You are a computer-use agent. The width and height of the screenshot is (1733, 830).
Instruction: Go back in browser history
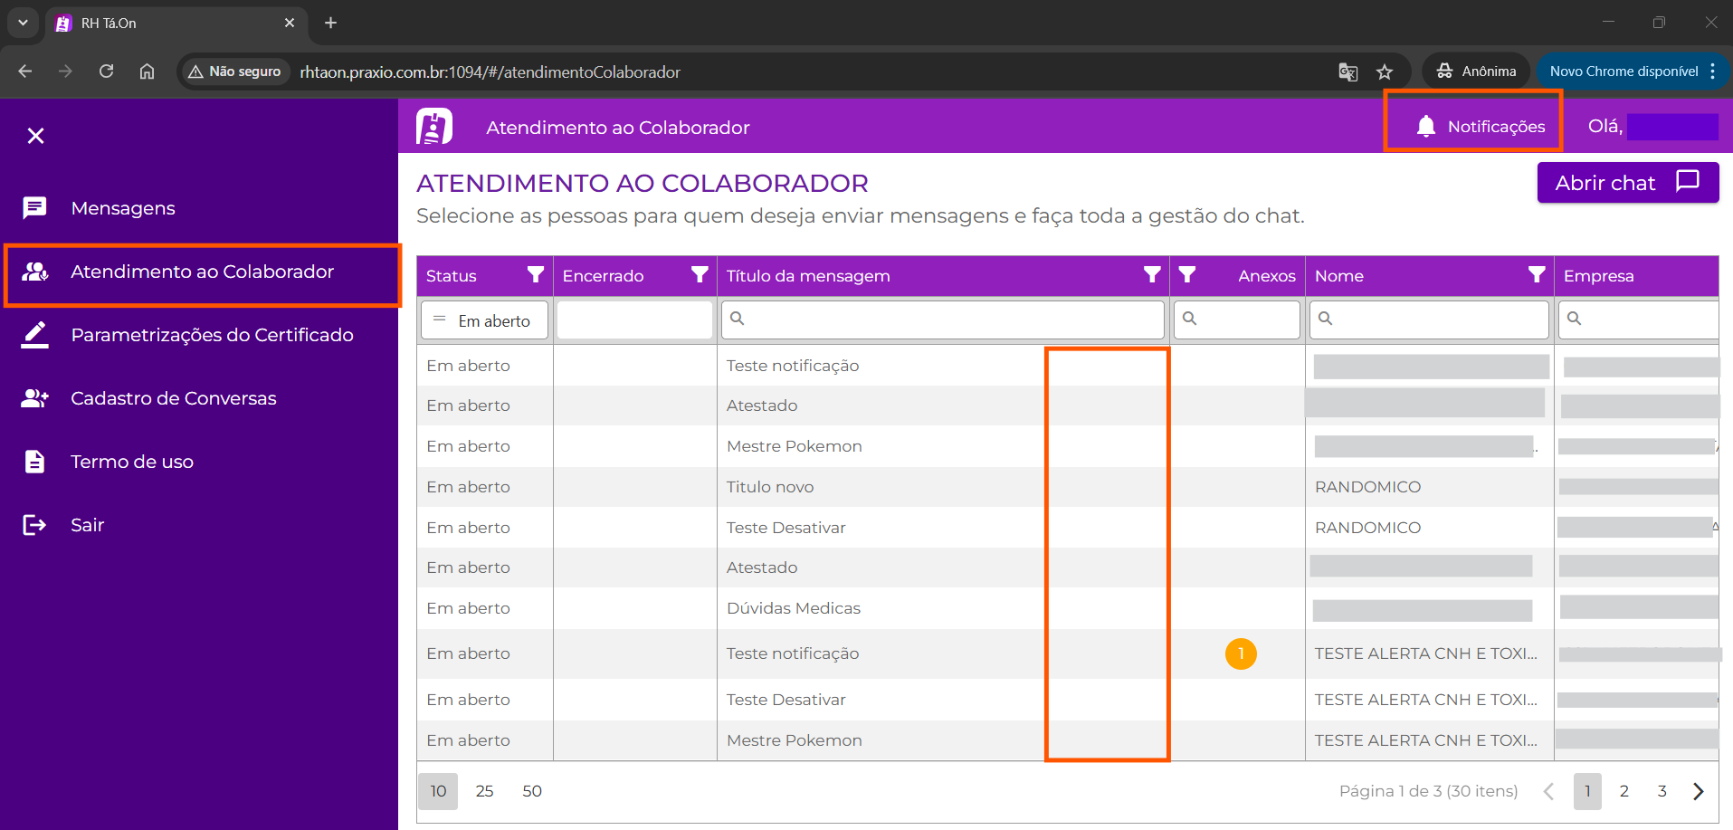(24, 72)
